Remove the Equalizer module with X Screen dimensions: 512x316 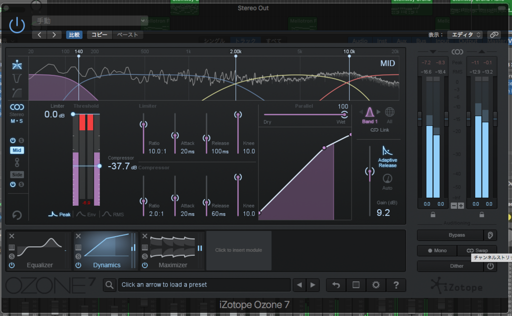click(12, 236)
